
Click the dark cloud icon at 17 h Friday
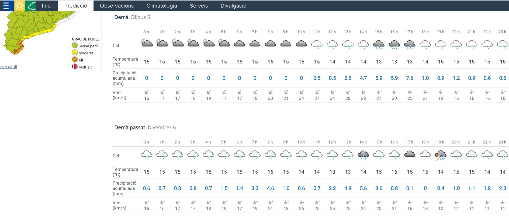tap(410, 154)
